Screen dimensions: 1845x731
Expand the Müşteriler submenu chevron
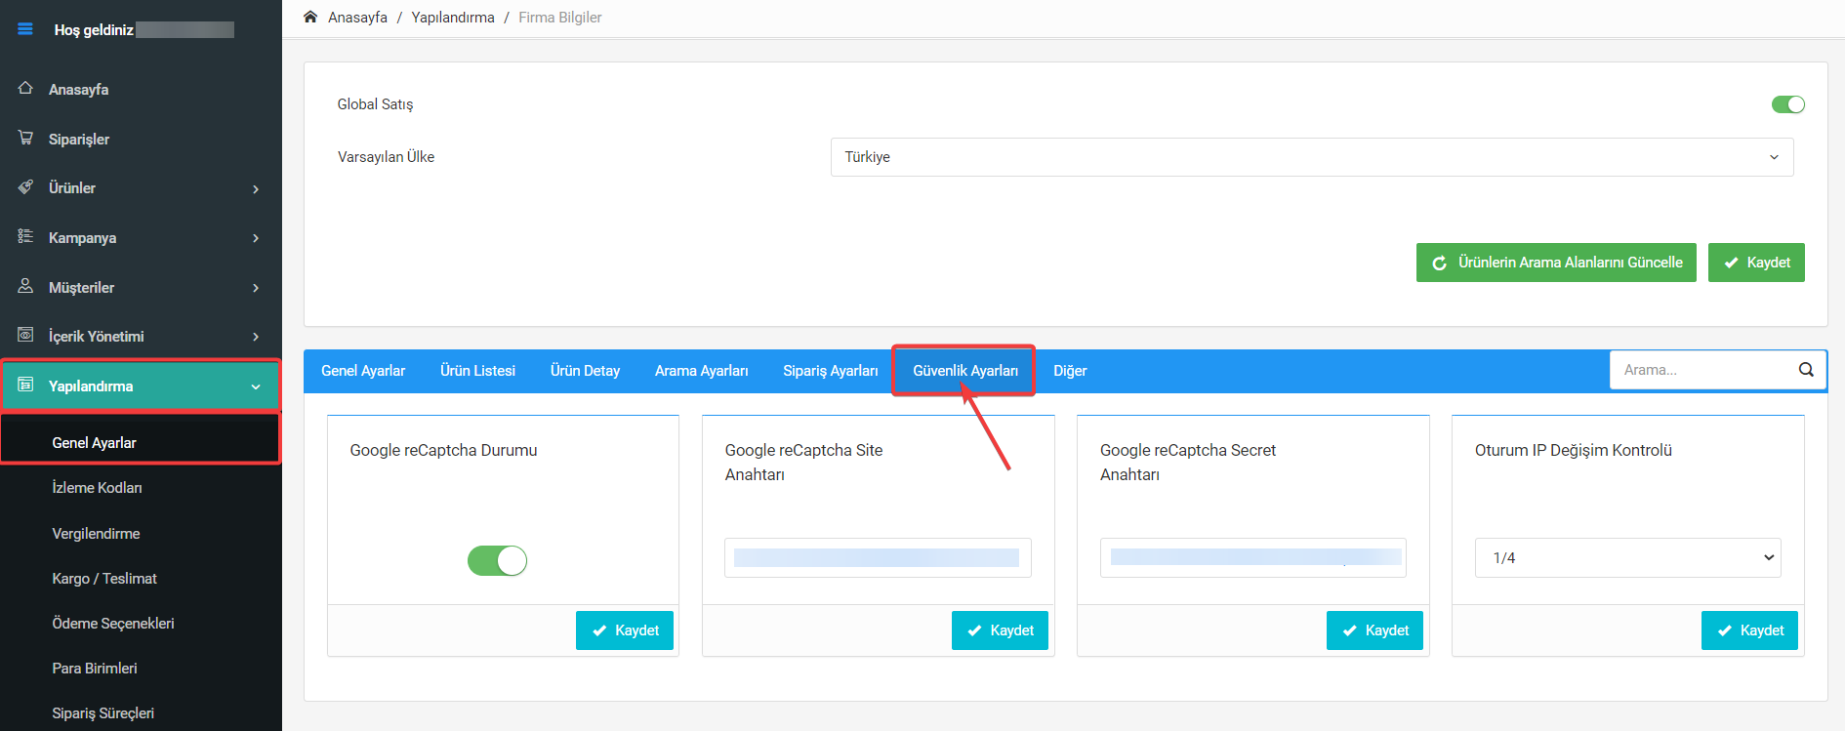tap(256, 288)
